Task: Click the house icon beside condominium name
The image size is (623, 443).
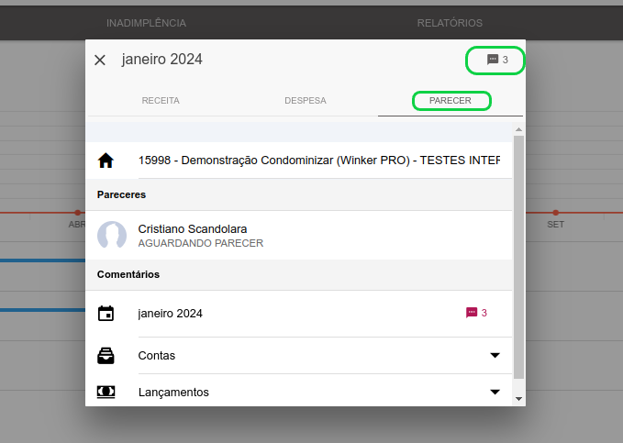Action: pyautogui.click(x=106, y=161)
